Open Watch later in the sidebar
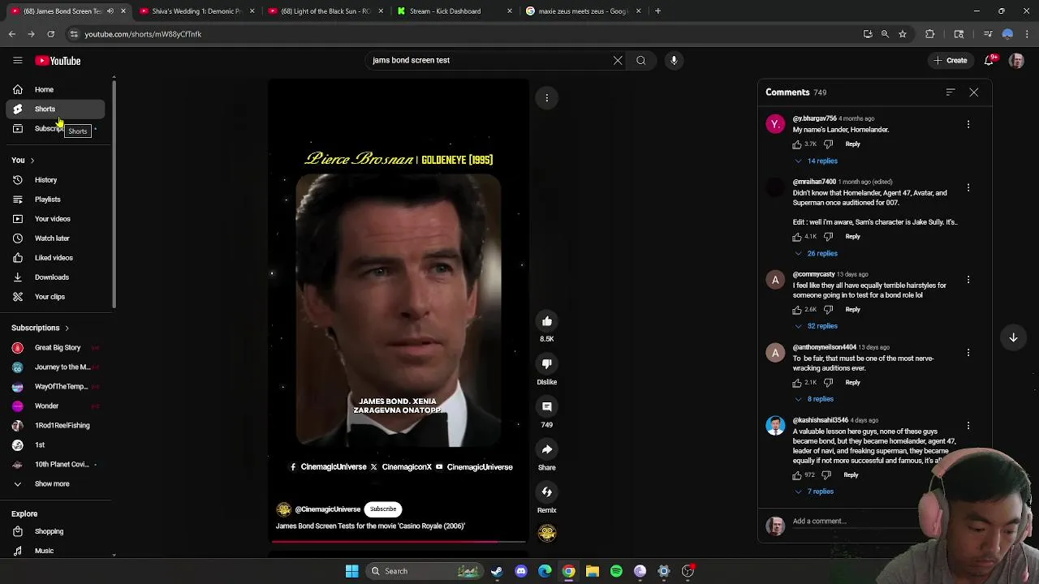1039x584 pixels. 55,238
